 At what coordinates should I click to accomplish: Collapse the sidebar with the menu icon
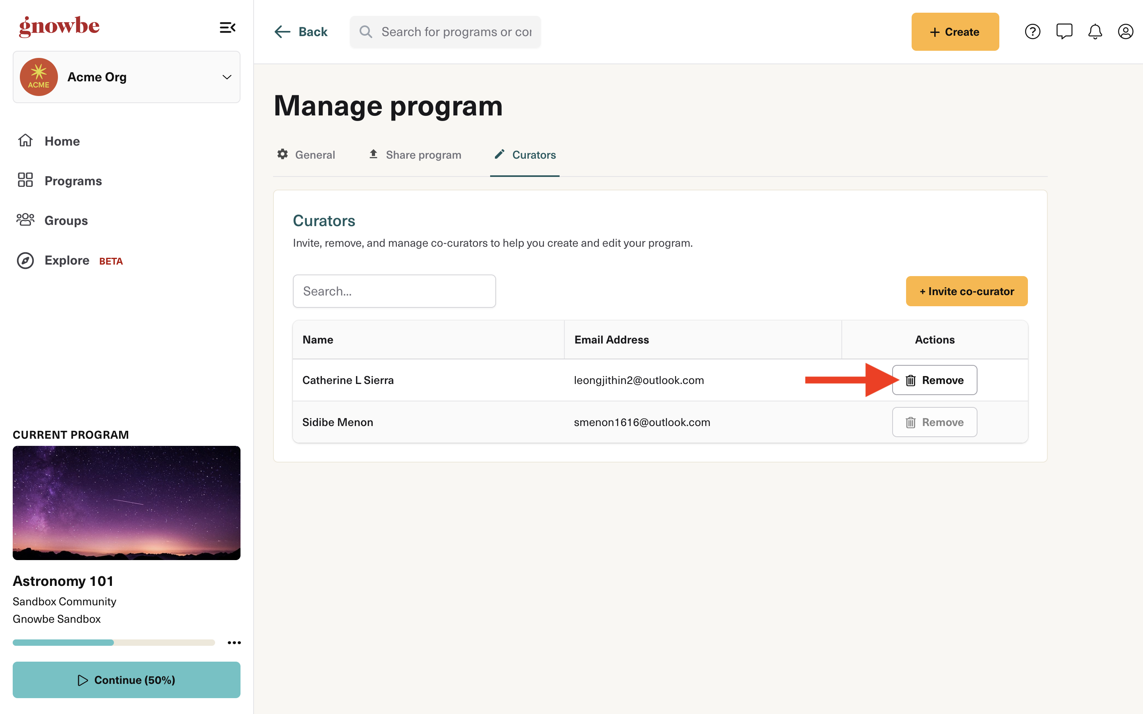tap(227, 27)
